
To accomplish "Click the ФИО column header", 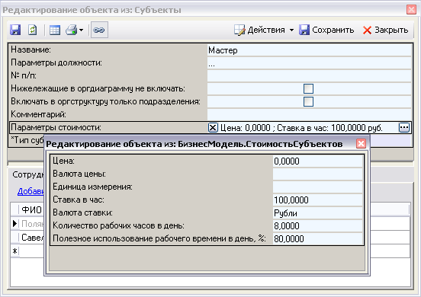I will click(31, 209).
